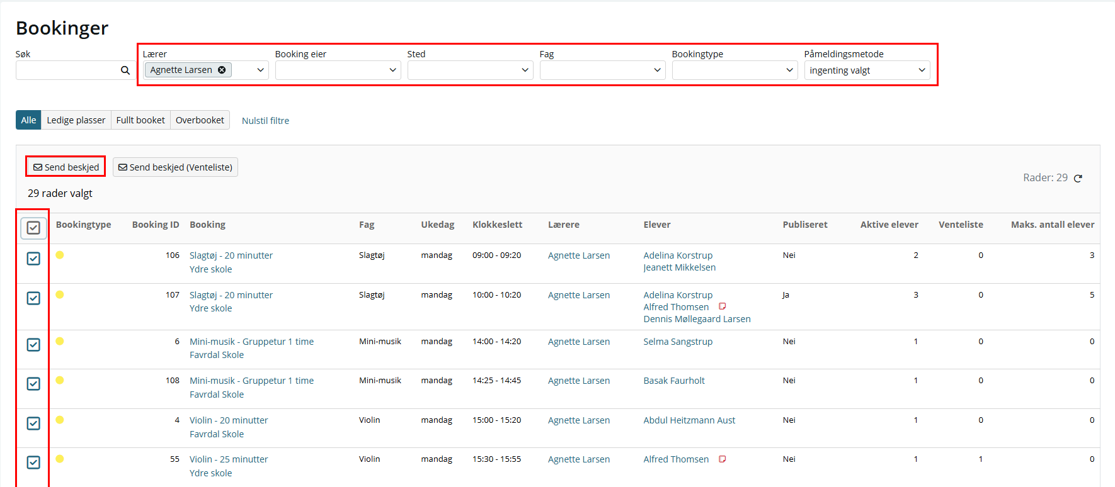Viewport: 1115px width, 487px height.
Task: Open teacher Agnette Larsen in booking 106 row
Action: point(579,255)
